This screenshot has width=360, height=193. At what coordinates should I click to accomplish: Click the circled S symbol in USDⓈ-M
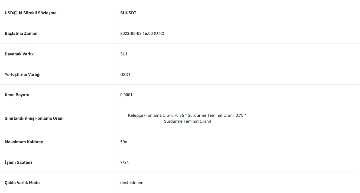(15, 13)
